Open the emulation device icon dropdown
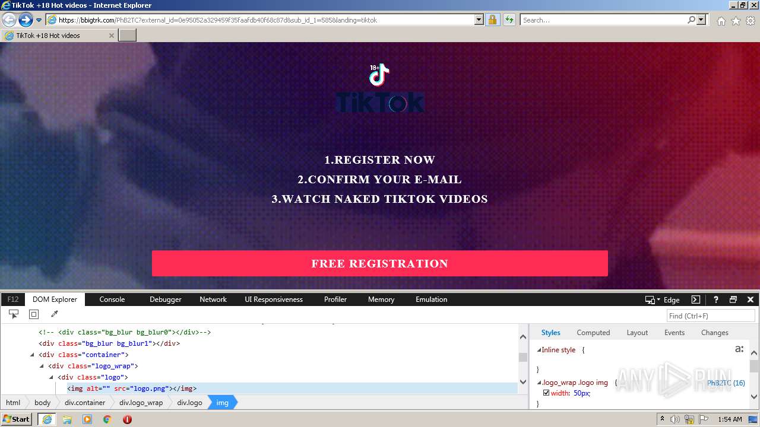760x427 pixels. point(653,299)
